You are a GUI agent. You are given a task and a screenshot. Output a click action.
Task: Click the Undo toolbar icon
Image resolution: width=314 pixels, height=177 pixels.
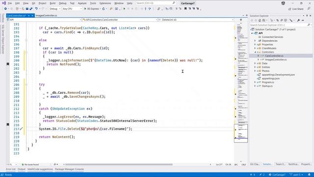tap(36, 9)
